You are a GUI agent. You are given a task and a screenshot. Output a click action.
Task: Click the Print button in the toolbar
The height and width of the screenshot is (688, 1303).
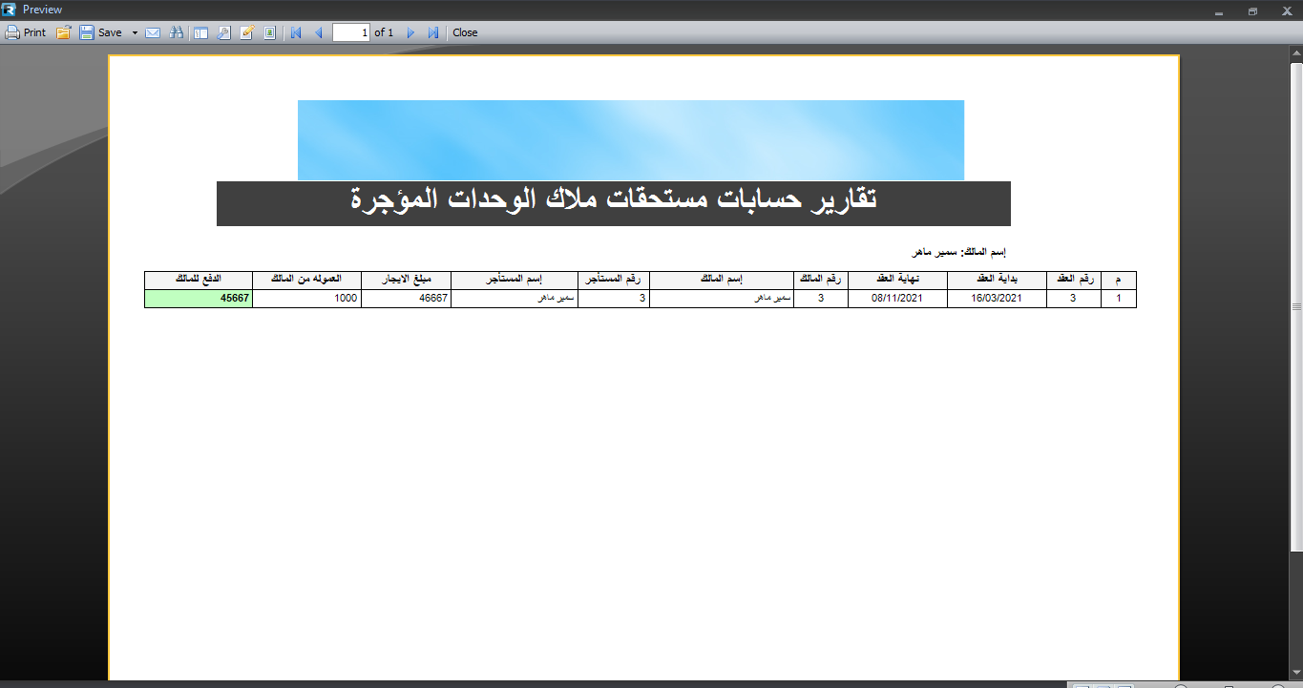(x=26, y=32)
